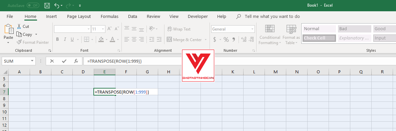Click the Orientation icon
This screenshot has width=396, height=131.
(x=152, y=29)
